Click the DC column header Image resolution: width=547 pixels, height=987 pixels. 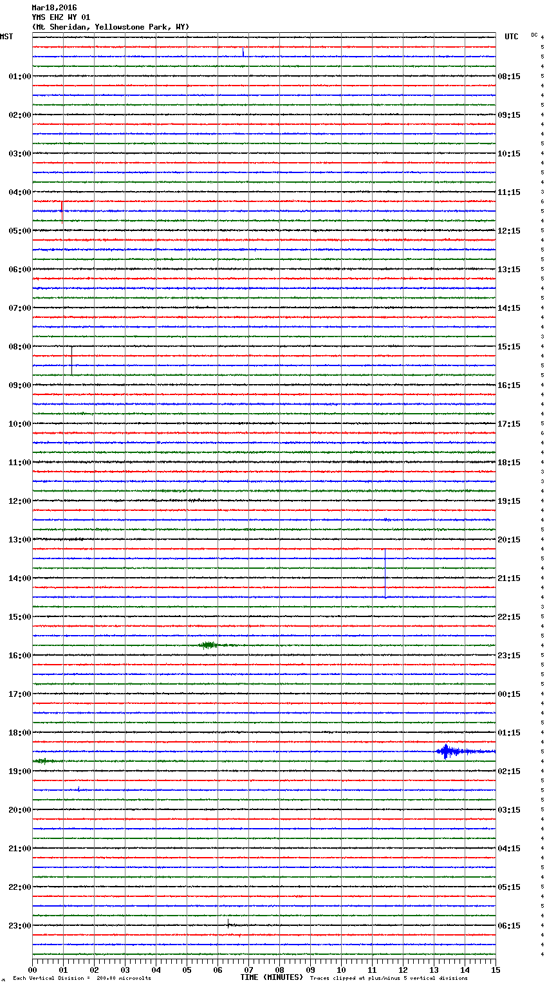[534, 35]
